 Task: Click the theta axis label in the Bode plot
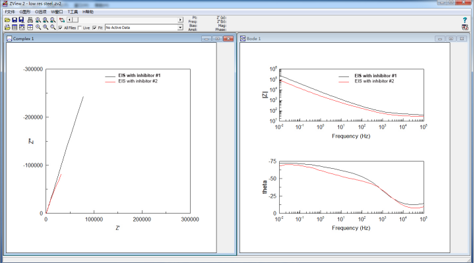(x=265, y=187)
